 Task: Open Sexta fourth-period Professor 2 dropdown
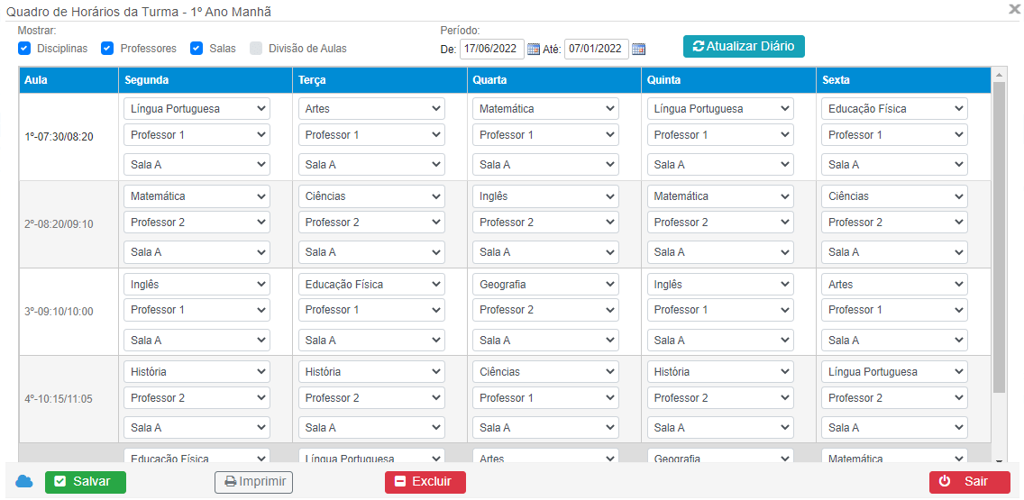pyautogui.click(x=894, y=398)
